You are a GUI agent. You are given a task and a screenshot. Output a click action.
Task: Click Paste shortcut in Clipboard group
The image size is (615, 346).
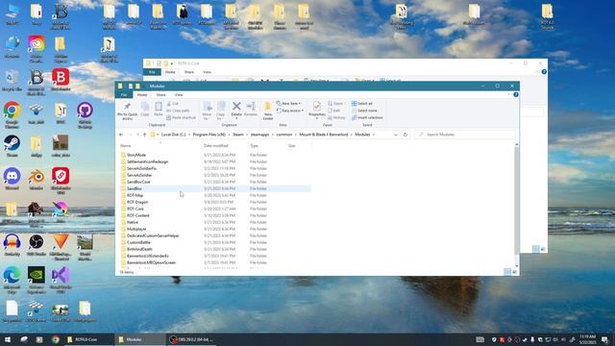[181, 117]
